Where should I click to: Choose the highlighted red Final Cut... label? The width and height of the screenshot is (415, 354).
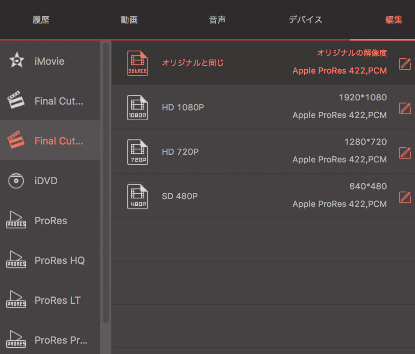click(59, 141)
